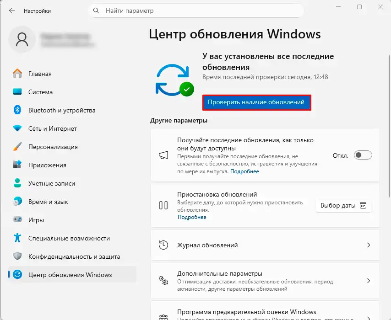The image size is (391, 320).
Task: Open Учетные записи section
Action: tap(72, 183)
